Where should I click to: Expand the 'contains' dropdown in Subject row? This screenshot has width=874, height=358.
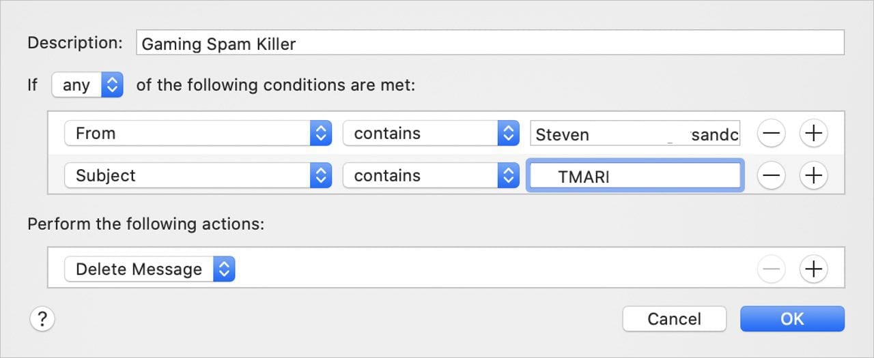click(x=431, y=176)
